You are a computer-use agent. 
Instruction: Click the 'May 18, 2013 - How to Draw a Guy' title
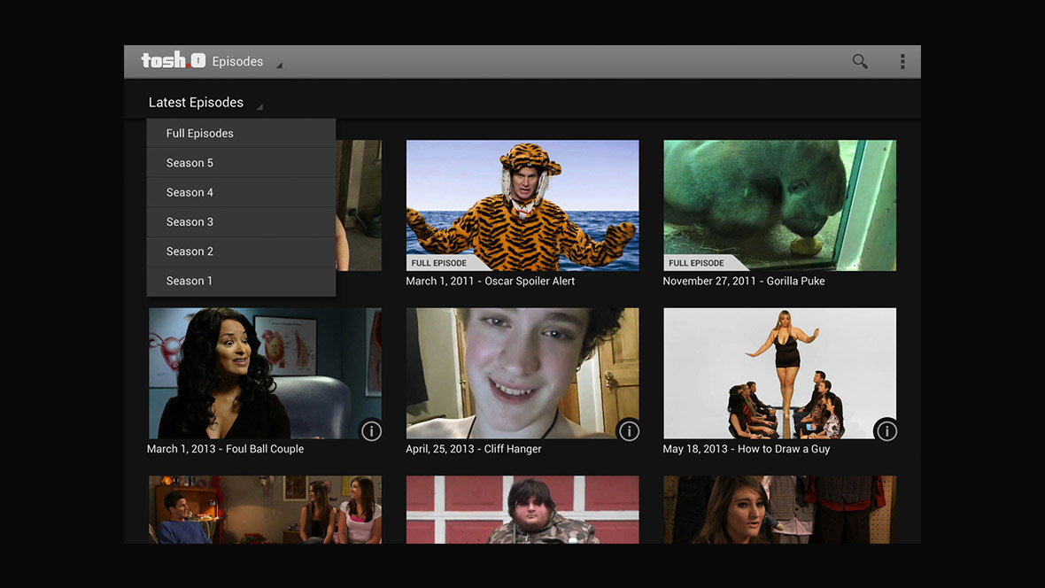746,449
